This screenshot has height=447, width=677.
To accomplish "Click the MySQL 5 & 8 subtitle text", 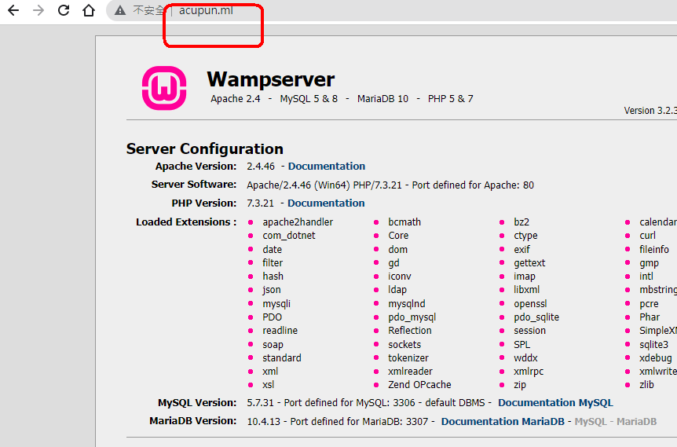I will (x=309, y=99).
